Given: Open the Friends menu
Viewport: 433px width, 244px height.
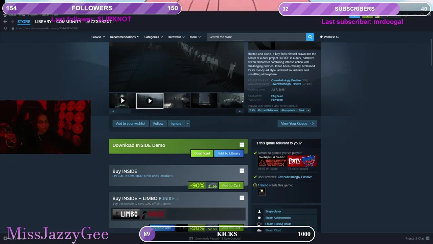Looking at the screenshot, I should coord(33,15).
